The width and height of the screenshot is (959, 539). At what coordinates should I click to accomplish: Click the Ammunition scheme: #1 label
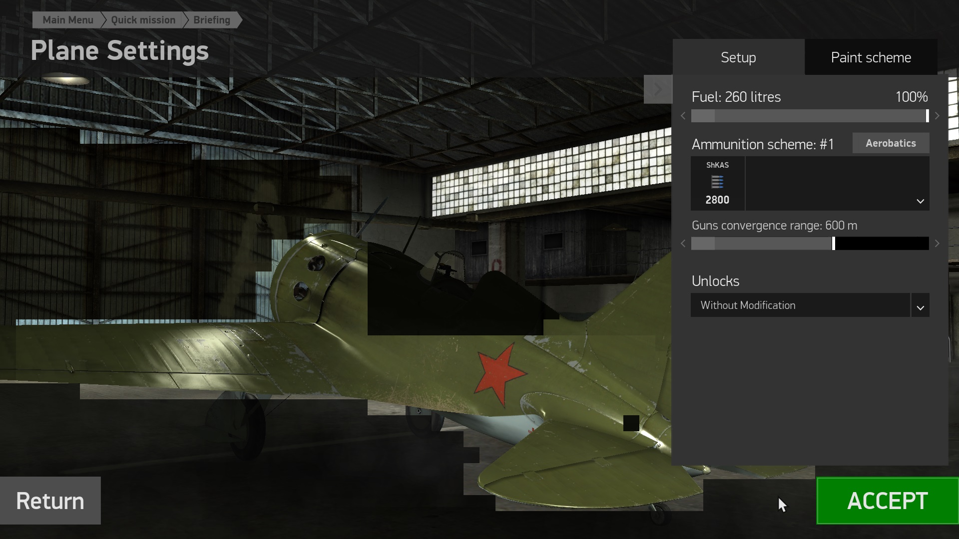(x=763, y=144)
